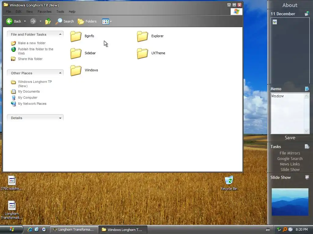
Task: Select the Sidebar folder icon
Action: (76, 53)
